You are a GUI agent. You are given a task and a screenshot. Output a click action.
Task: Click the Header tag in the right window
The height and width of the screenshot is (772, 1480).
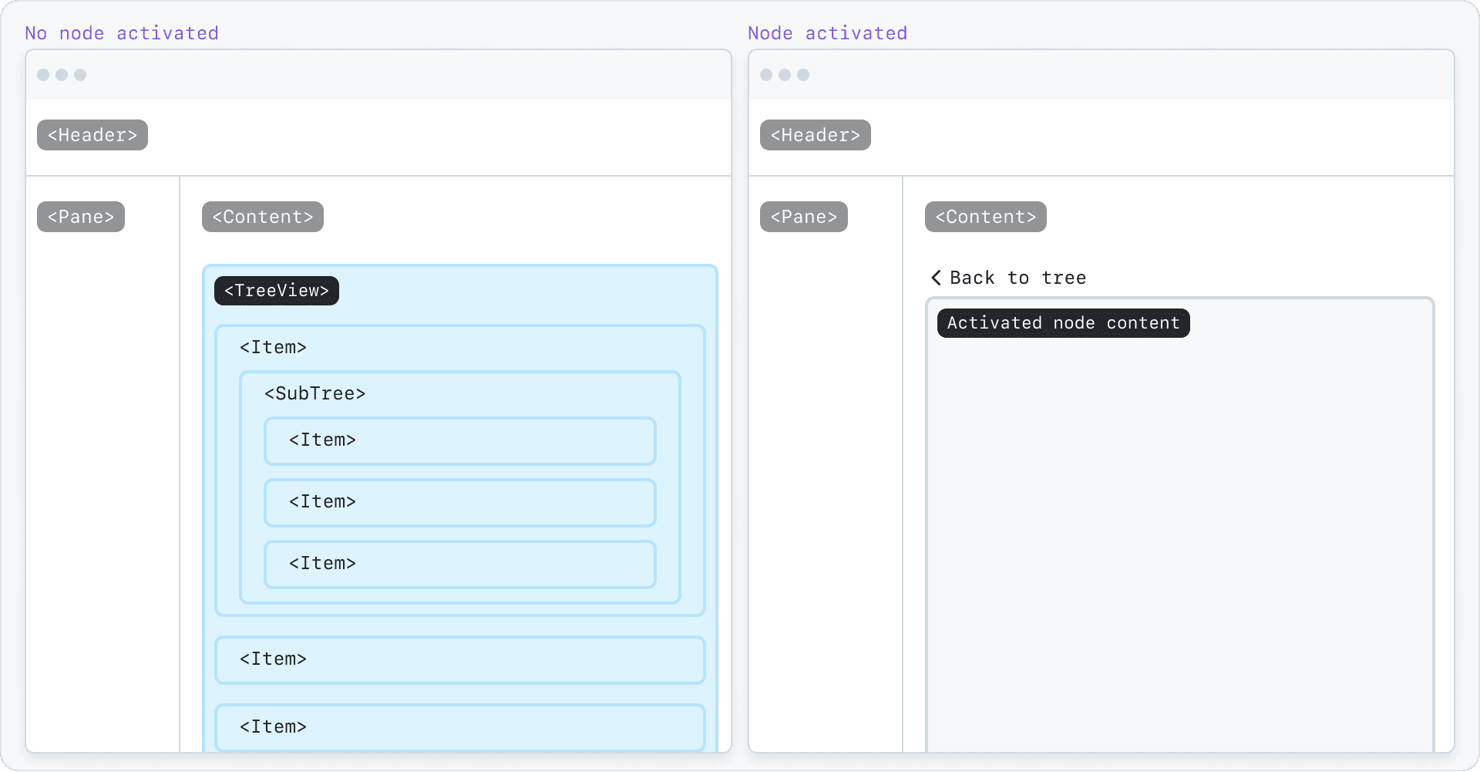pyautogui.click(x=816, y=135)
